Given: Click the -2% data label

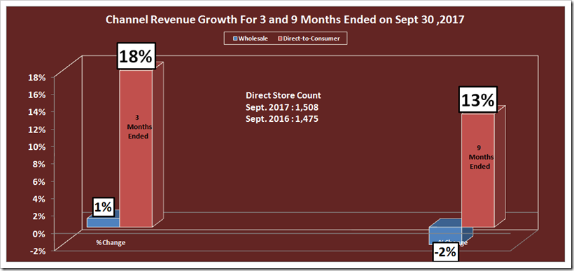Looking at the screenshot, I should click(x=445, y=252).
